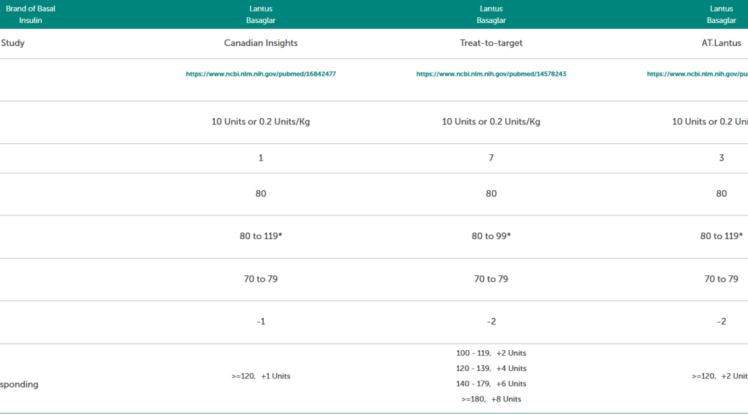Click the Lantus Basaglar header above Treat-to-target

pos(491,14)
